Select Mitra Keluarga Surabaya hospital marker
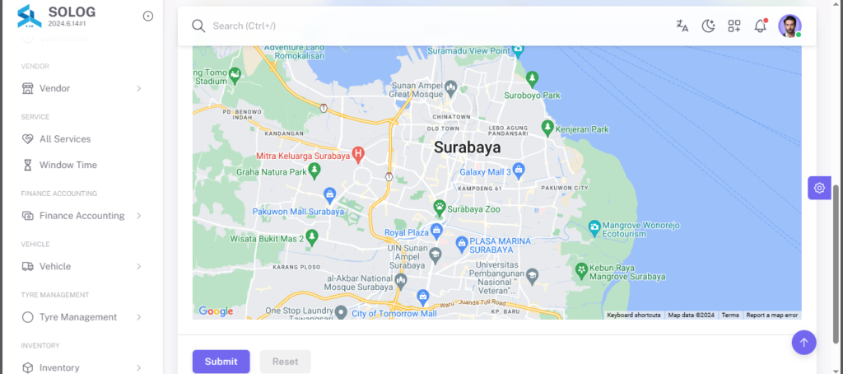The image size is (843, 374). pyautogui.click(x=358, y=155)
